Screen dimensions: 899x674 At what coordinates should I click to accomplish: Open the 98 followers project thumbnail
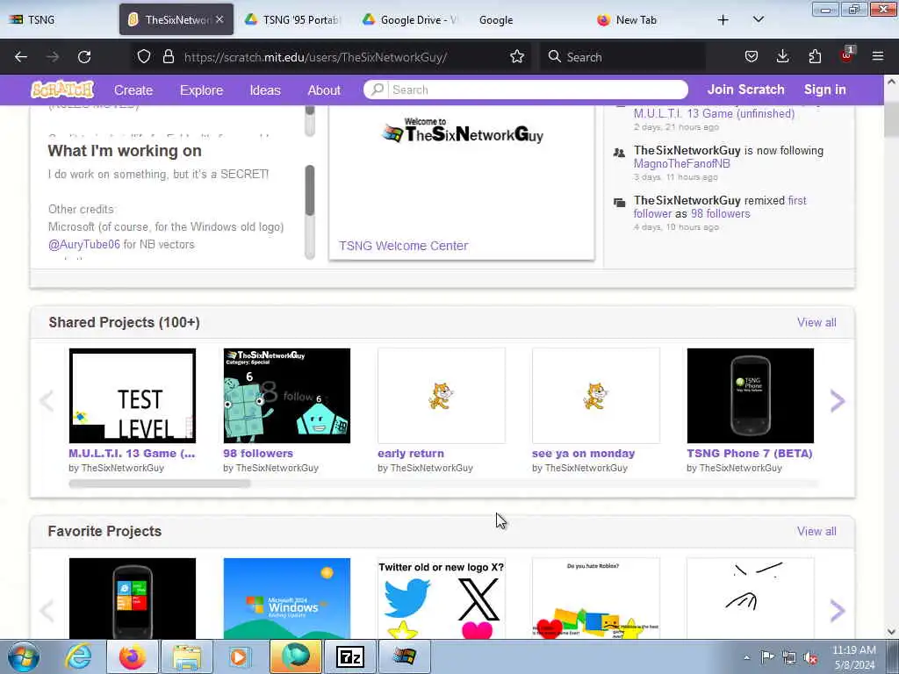[287, 396]
